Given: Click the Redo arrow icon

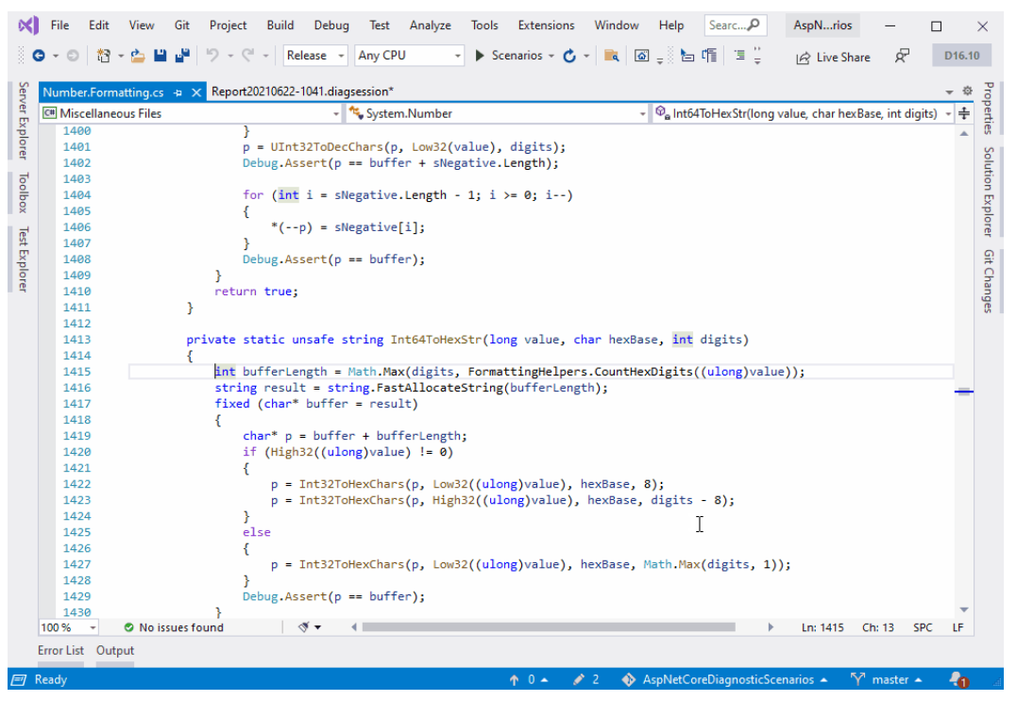Looking at the screenshot, I should click(247, 56).
